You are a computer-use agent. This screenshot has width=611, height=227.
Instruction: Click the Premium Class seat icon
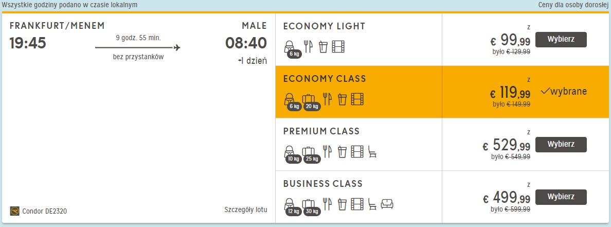click(372, 152)
